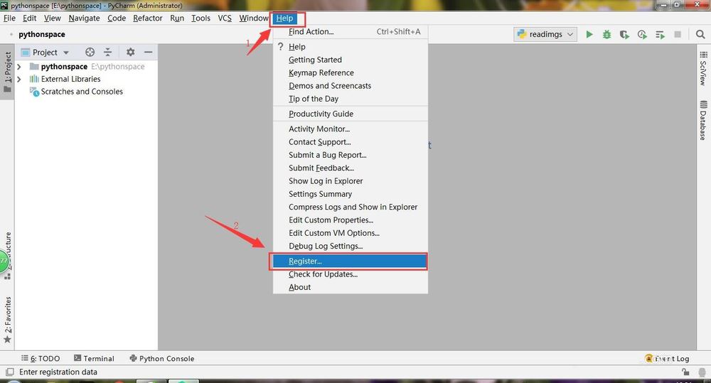711x383 pixels.
Task: Open the readimgs run configuration dropdown
Action: [x=545, y=34]
